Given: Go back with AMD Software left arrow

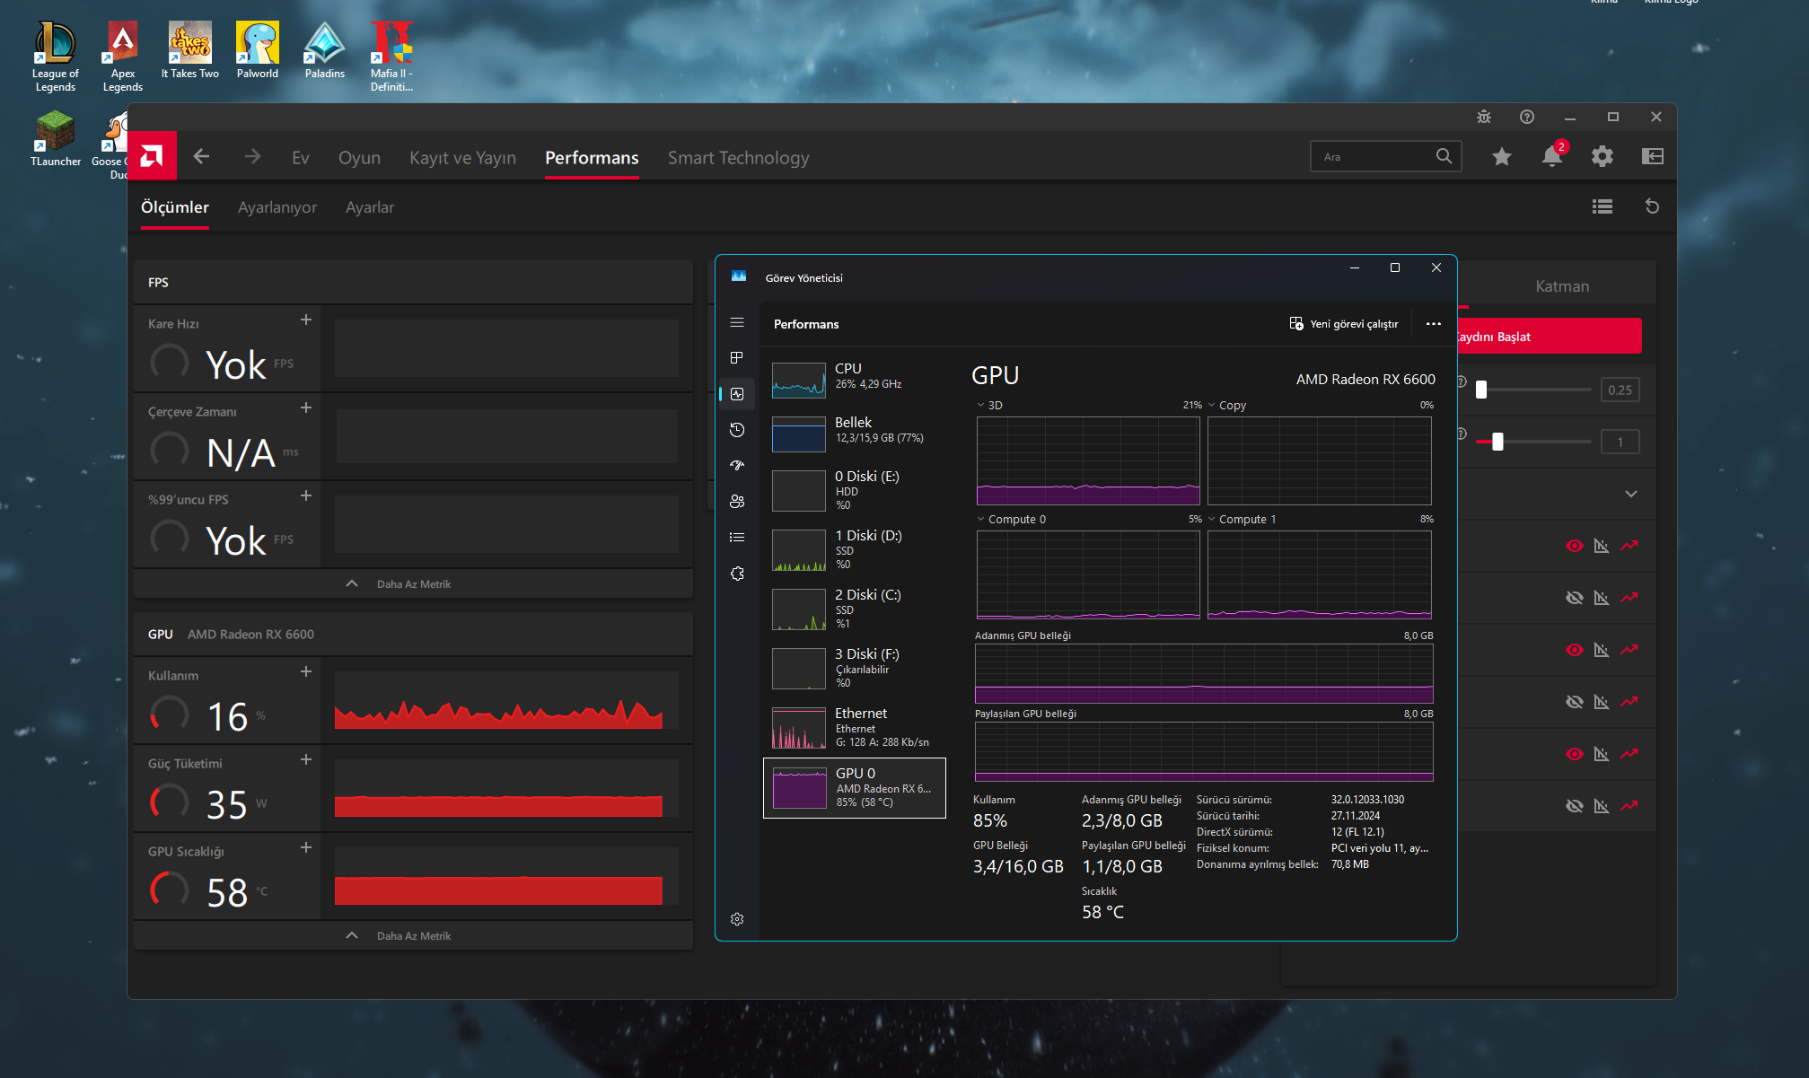Looking at the screenshot, I should (201, 157).
